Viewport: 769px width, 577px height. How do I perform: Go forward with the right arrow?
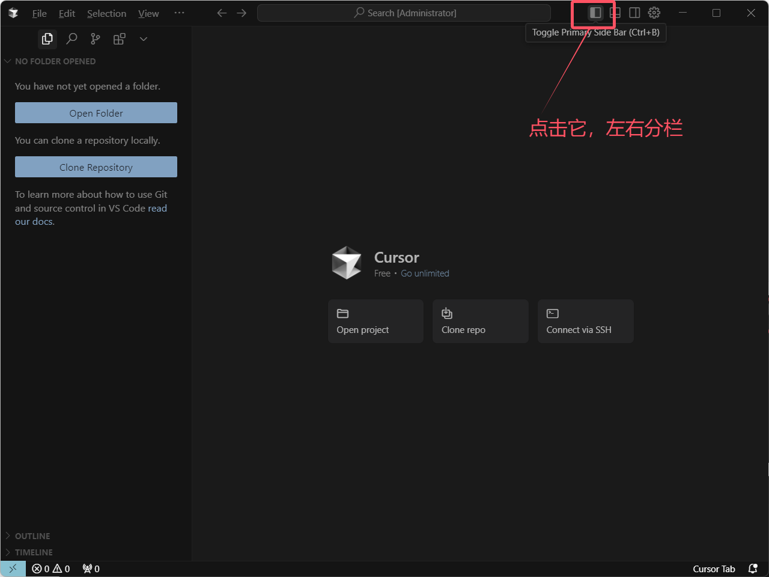pos(242,13)
